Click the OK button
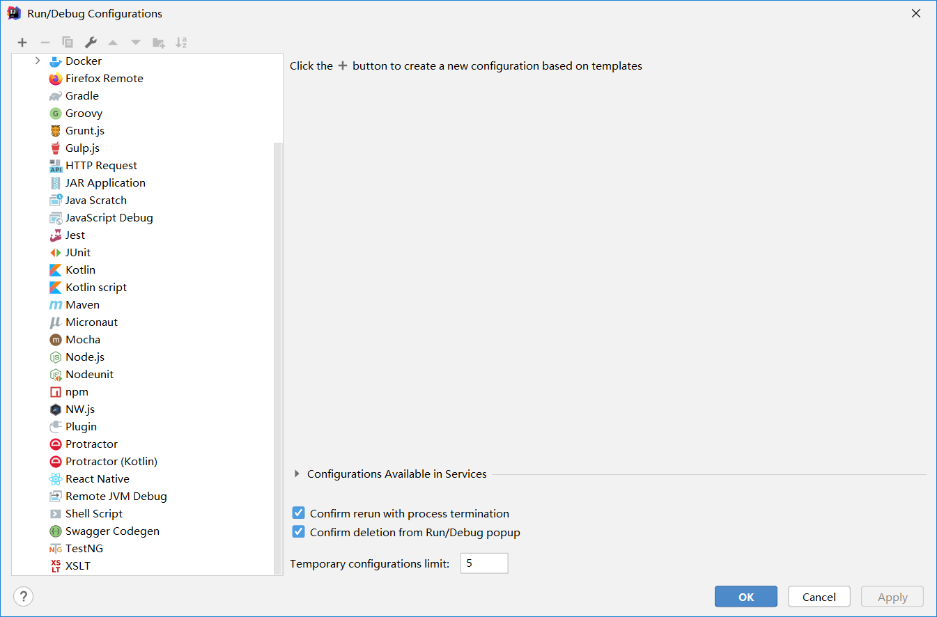 coord(746,597)
